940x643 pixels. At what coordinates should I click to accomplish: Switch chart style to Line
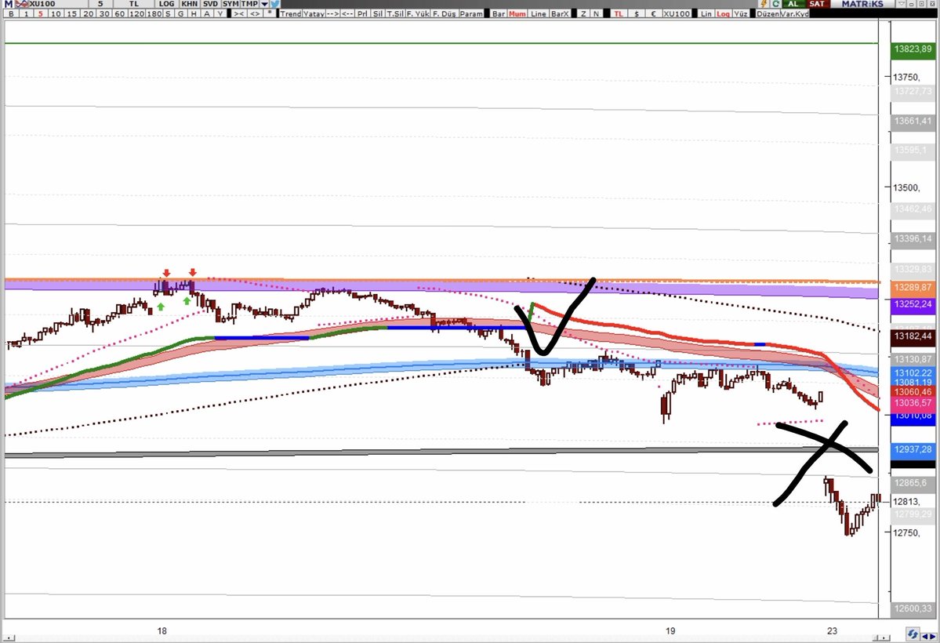point(539,13)
